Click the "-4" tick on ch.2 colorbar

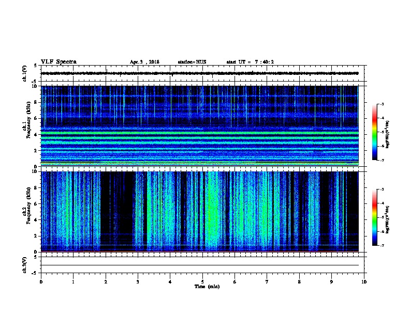pos(382,203)
